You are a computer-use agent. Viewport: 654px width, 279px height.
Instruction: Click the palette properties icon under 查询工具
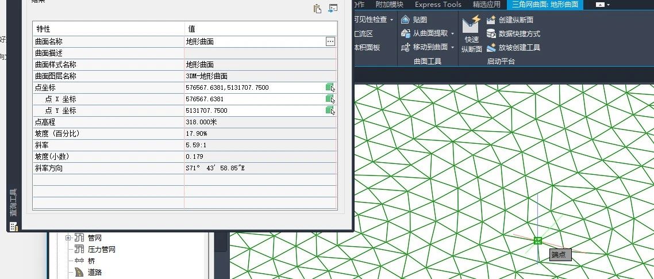pyautogui.click(x=13, y=227)
